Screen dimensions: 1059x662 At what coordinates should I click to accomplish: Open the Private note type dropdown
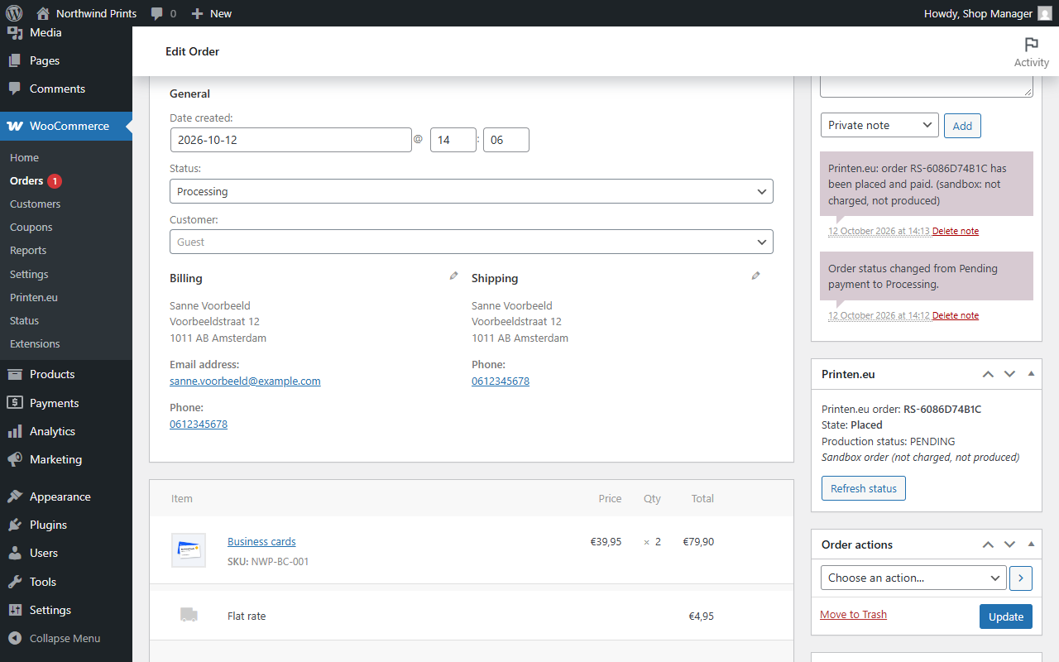pyautogui.click(x=879, y=125)
